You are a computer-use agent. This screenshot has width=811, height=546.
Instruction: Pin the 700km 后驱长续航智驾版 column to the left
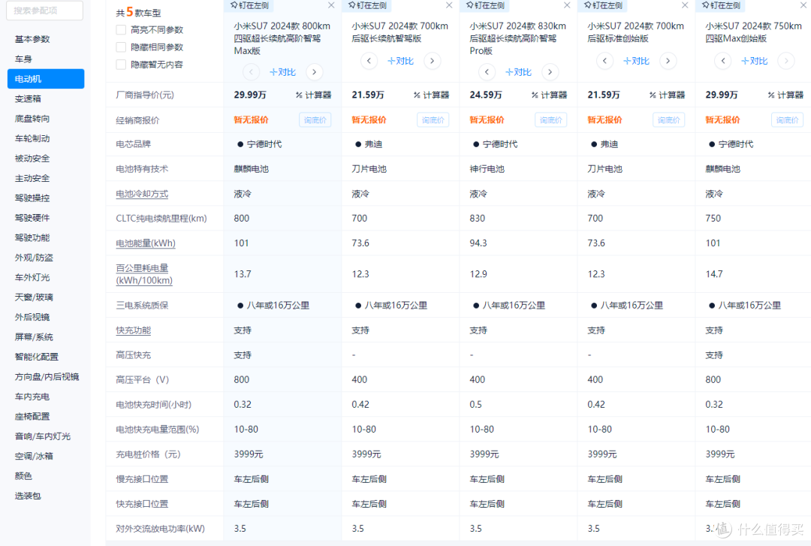point(368,5)
